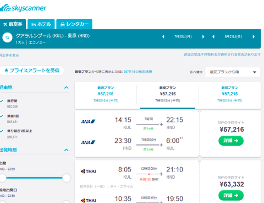Viewport: 264px width, 203px height.
Task: Switch to the ホテル tab
Action: click(x=41, y=24)
